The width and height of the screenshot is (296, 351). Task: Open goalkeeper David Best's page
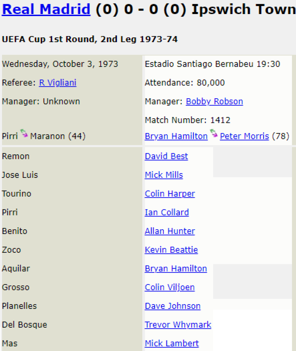(166, 156)
